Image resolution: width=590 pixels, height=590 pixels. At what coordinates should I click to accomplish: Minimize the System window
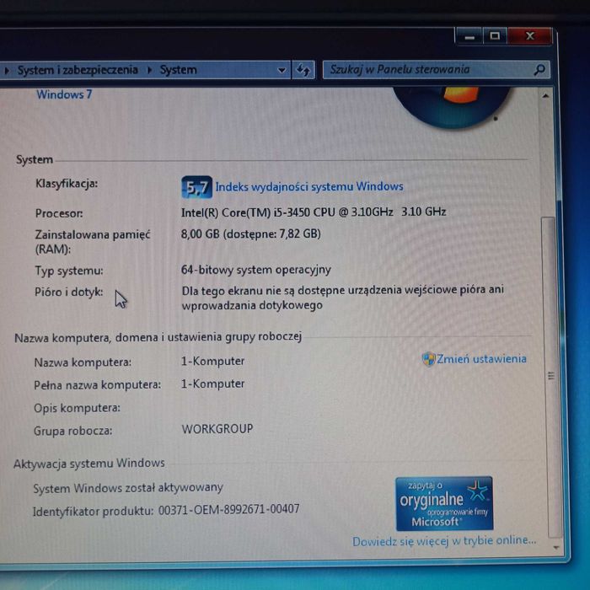[469, 37]
